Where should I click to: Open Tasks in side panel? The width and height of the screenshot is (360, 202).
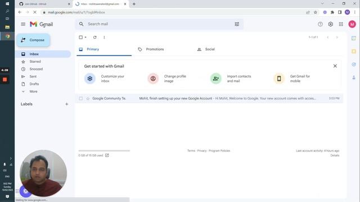354,65
